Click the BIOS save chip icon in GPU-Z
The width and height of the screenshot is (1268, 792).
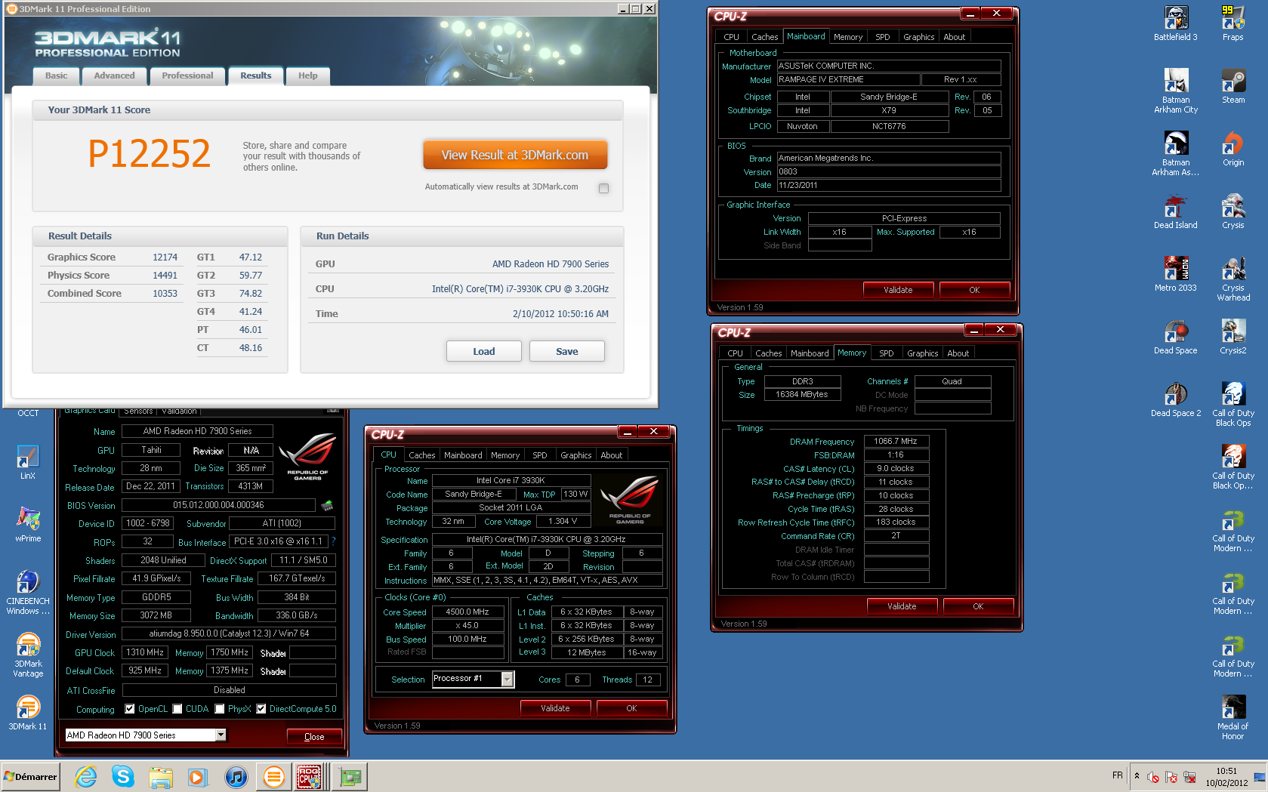[x=327, y=505]
